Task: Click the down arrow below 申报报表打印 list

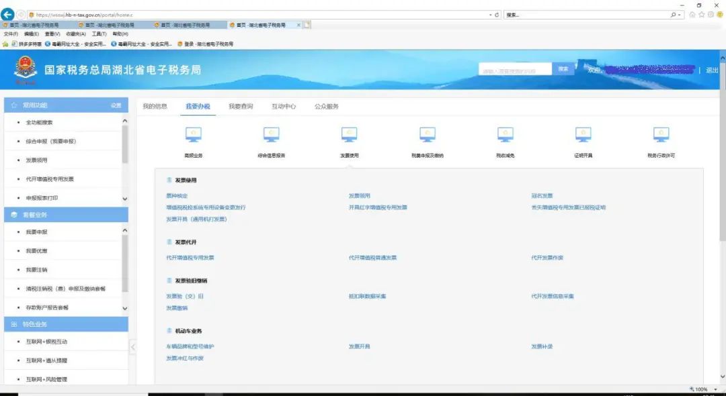Action: [x=124, y=199]
